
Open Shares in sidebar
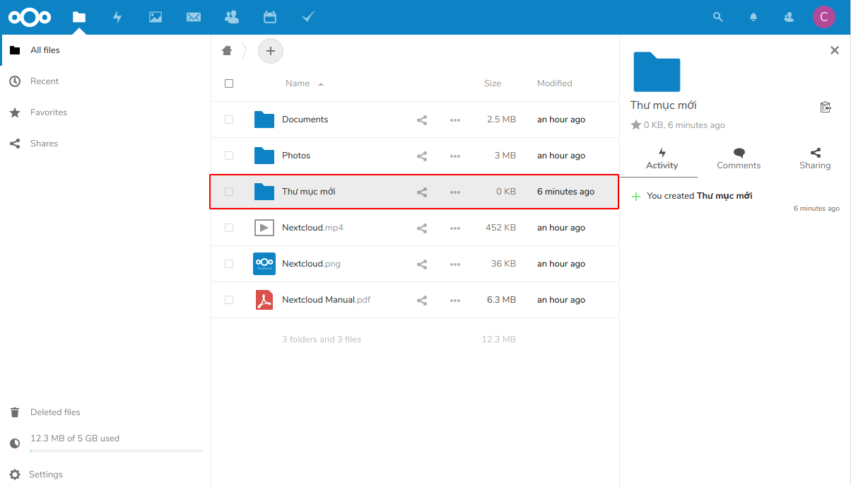[x=106, y=144]
